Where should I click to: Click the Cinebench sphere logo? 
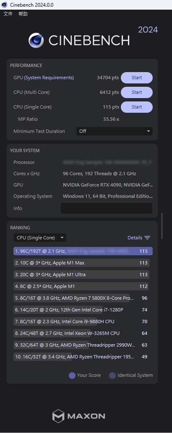click(x=36, y=40)
